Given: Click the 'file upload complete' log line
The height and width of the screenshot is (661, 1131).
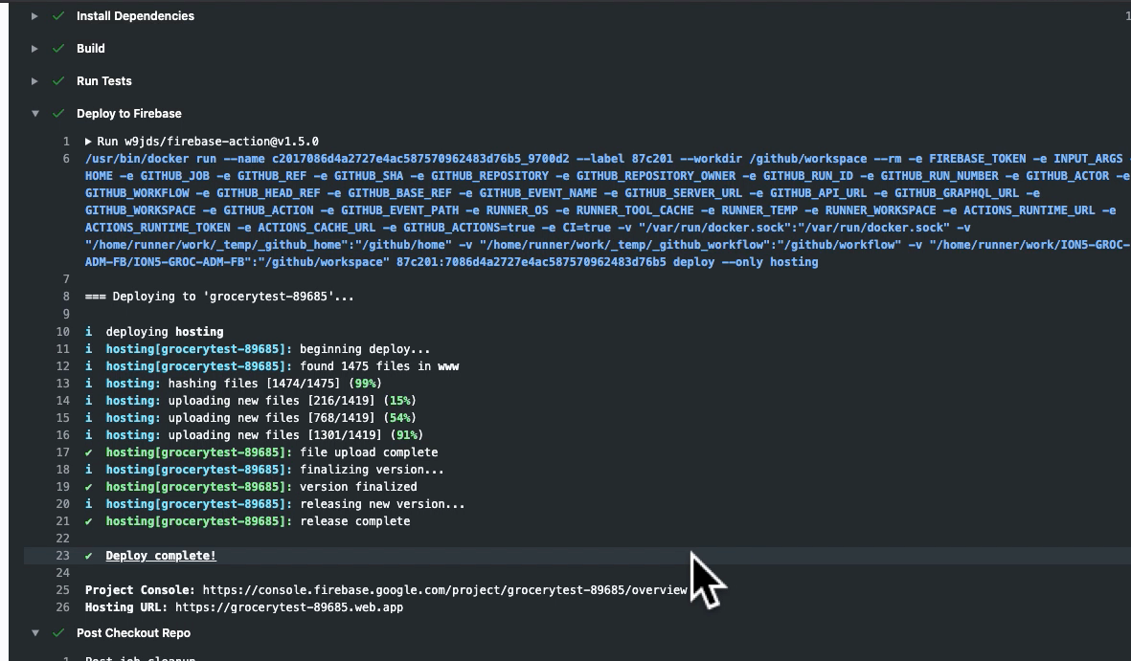Looking at the screenshot, I should tap(369, 452).
